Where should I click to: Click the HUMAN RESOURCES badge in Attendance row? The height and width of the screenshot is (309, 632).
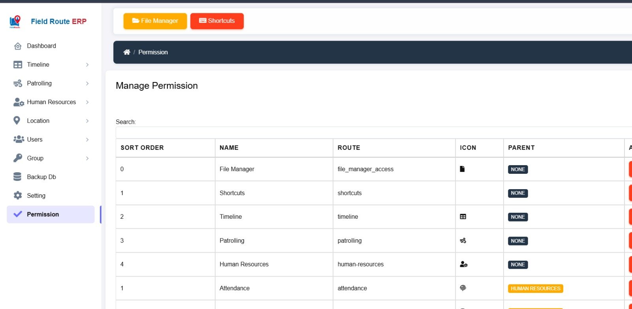coord(536,289)
